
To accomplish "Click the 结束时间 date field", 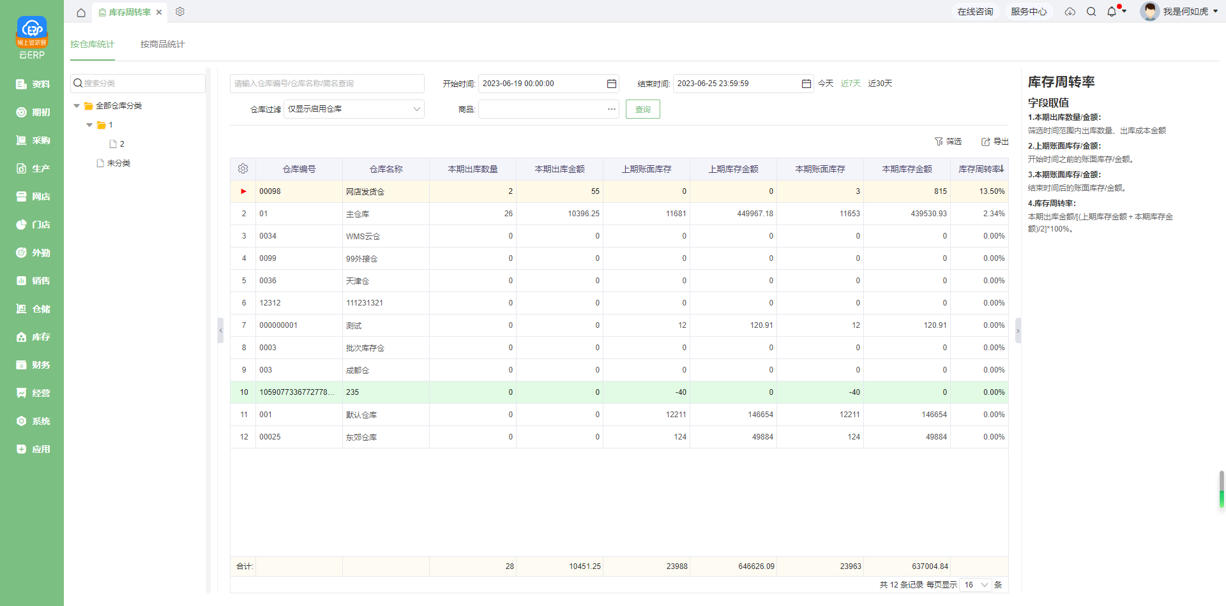I will 743,84.
